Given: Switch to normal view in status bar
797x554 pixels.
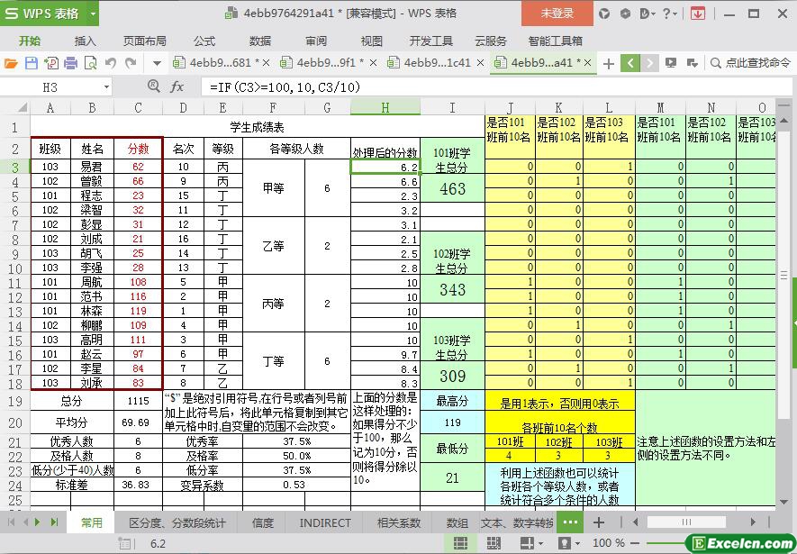Looking at the screenshot, I should [460, 543].
